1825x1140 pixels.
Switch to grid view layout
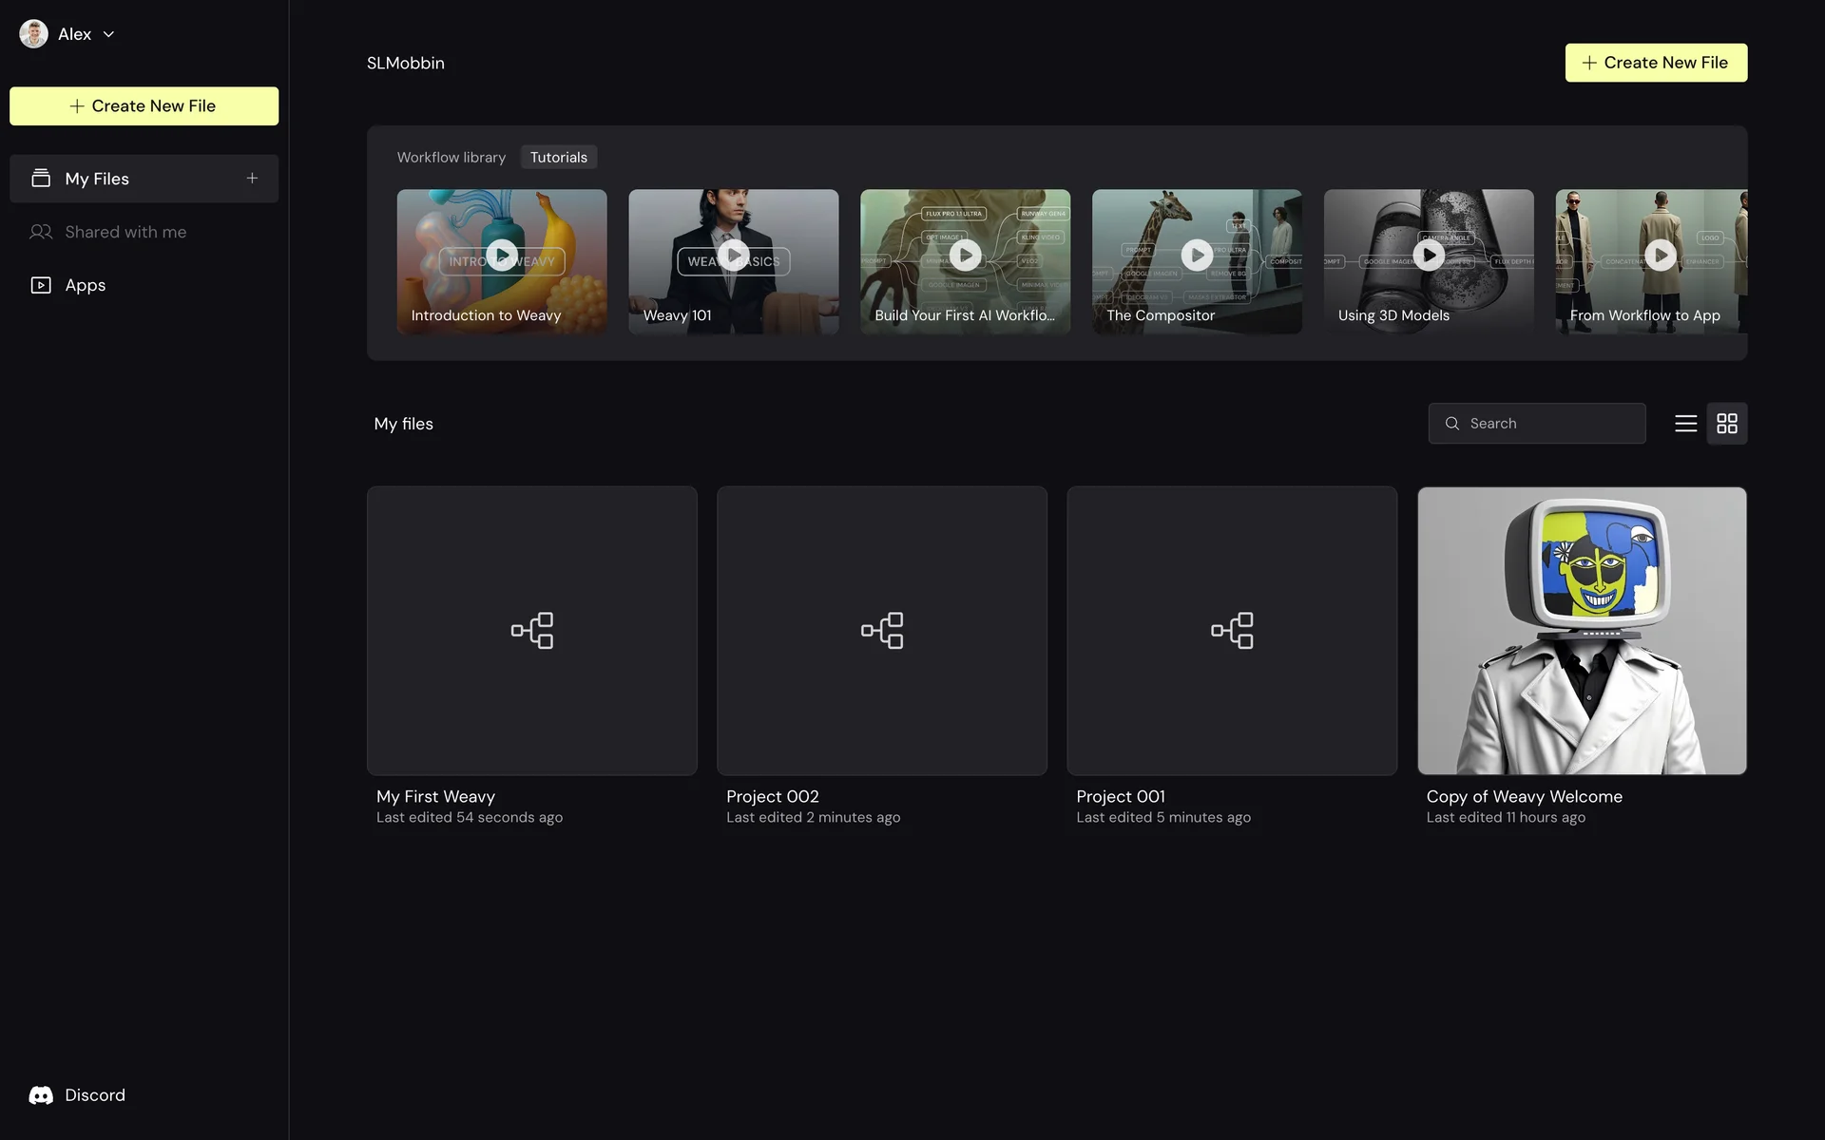(1727, 424)
